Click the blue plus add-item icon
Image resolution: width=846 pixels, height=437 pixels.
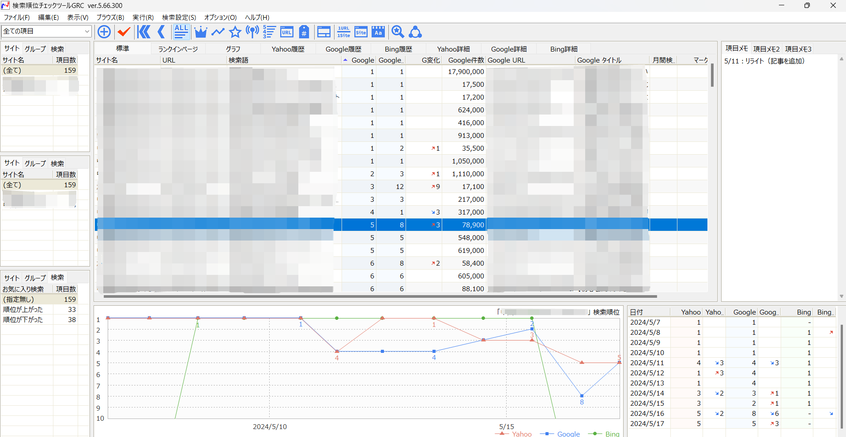pyautogui.click(x=104, y=32)
